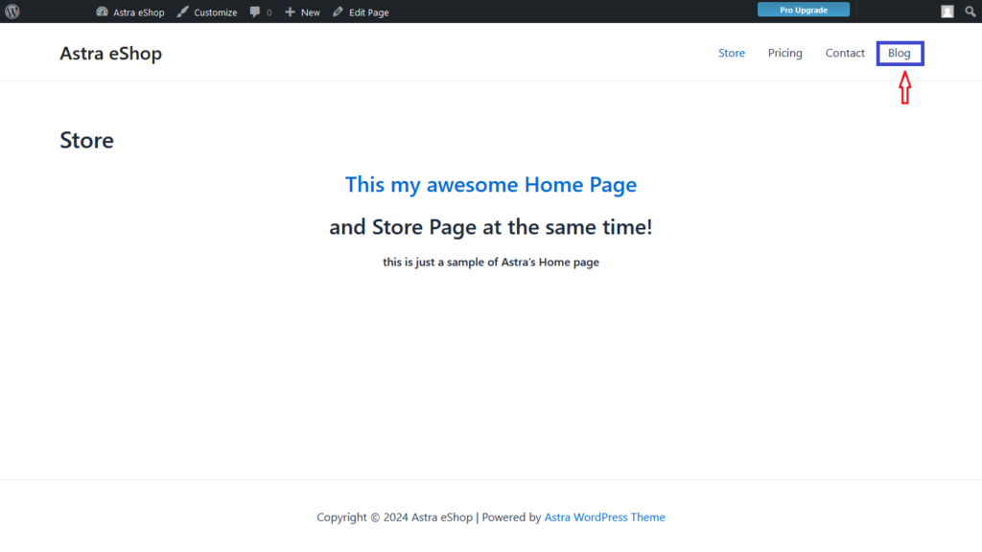Go to the Store menu item
The height and width of the screenshot is (552, 982).
(x=732, y=53)
